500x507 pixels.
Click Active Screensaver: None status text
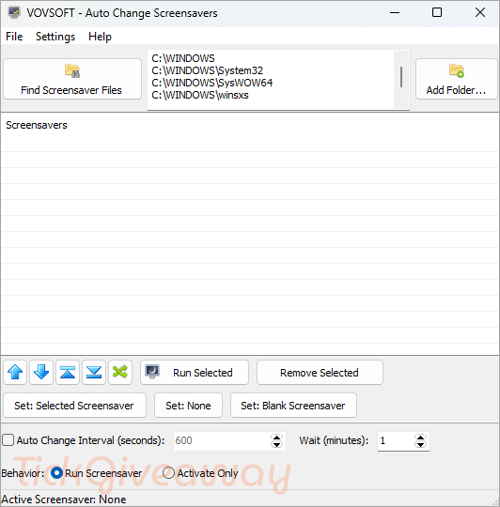click(64, 499)
